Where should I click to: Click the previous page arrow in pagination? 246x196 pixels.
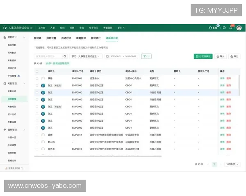[208, 164]
